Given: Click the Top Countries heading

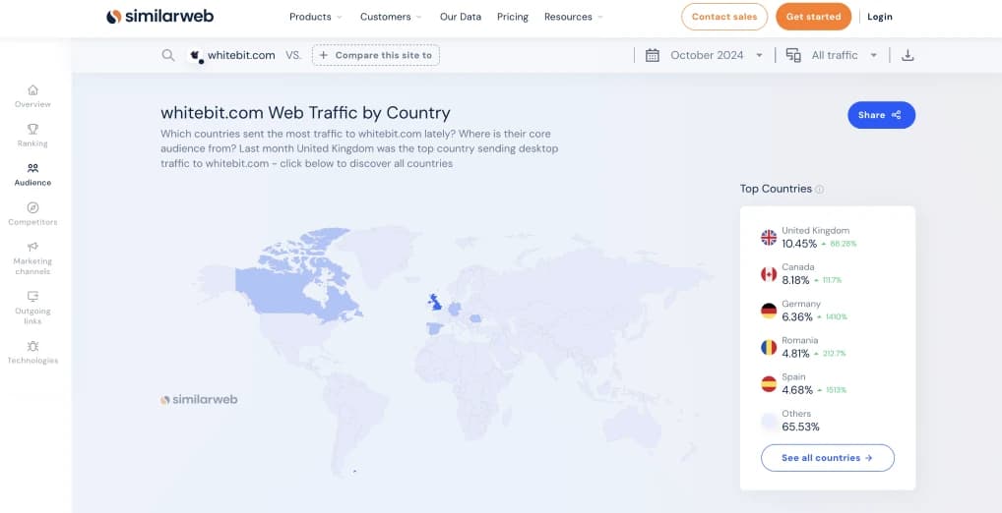Looking at the screenshot, I should pos(776,189).
